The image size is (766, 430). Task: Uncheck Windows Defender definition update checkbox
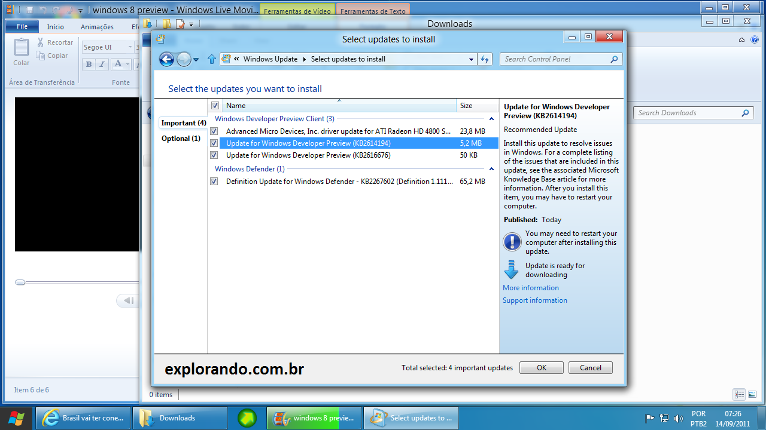pos(214,181)
